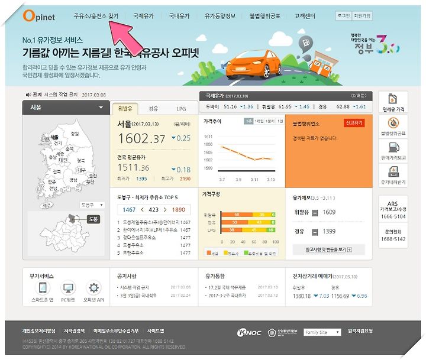Open the 국제유가 menu
The image size is (426, 360).
pyautogui.click(x=143, y=16)
